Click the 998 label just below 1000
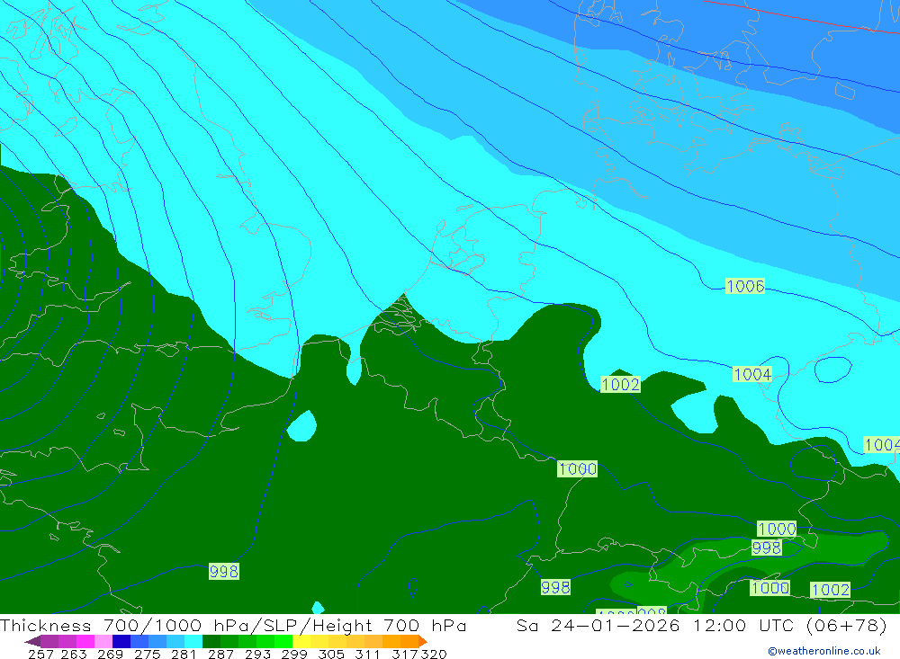The height and width of the screenshot is (659, 900). click(766, 548)
